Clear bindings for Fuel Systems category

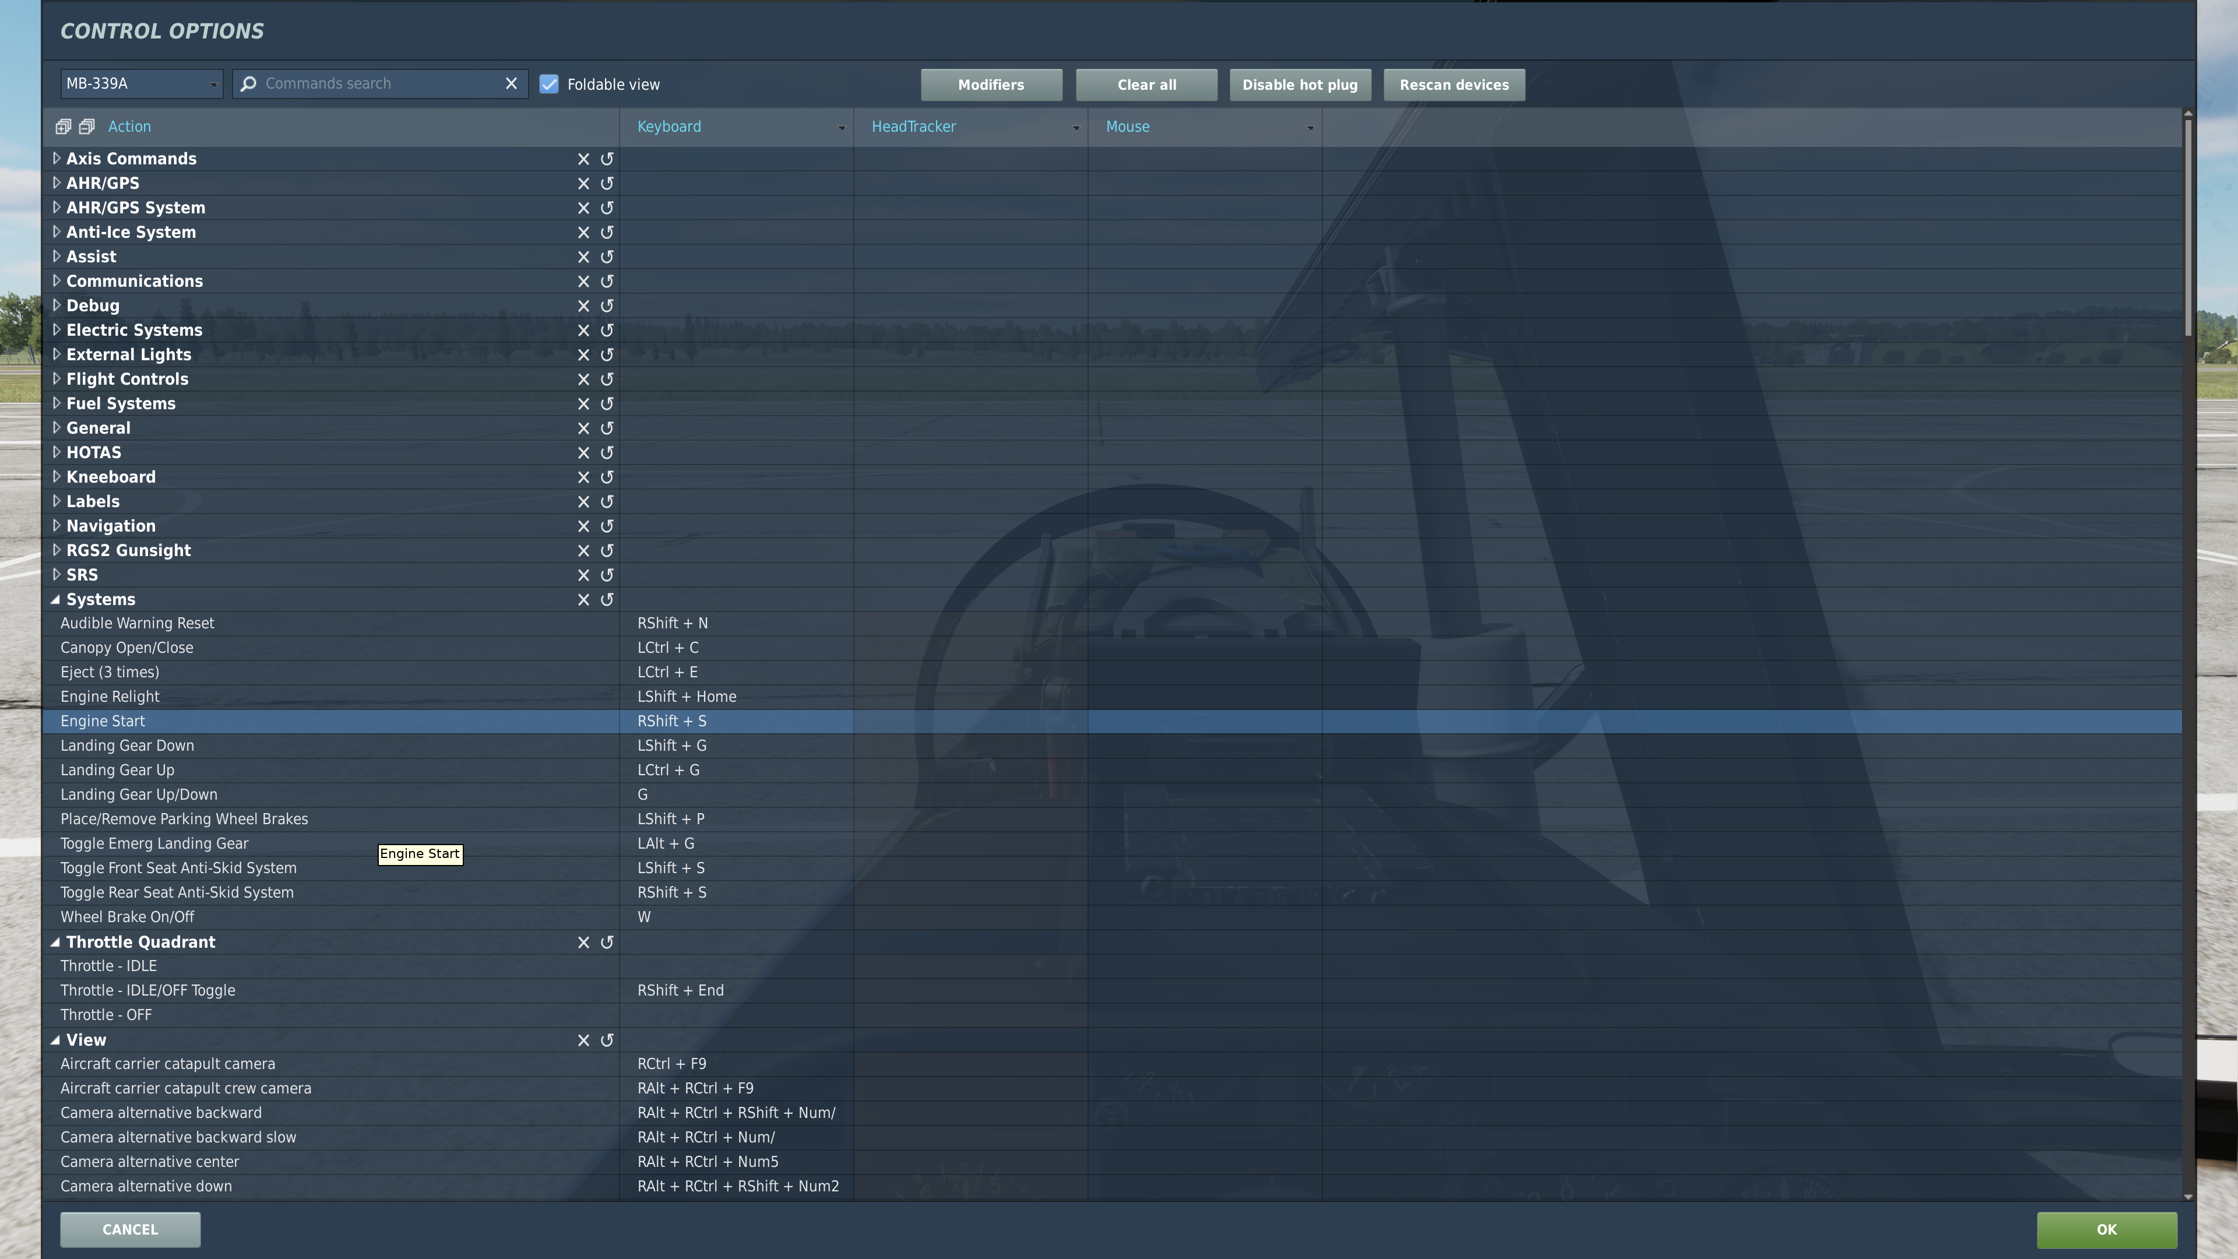click(583, 404)
